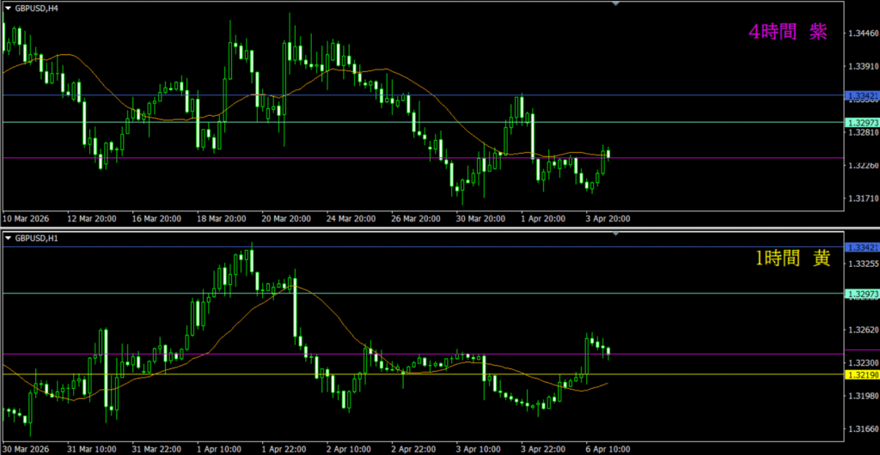This screenshot has width=880, height=455.
Task: Select the green 1.32973 price tag in H4 chart
Action: click(860, 122)
